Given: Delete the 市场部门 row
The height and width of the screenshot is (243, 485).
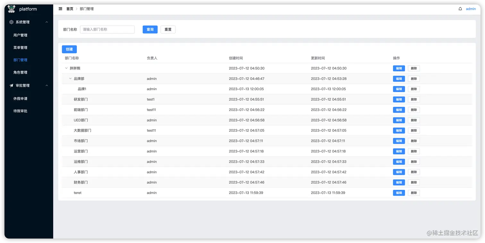Looking at the screenshot, I should coord(414,141).
